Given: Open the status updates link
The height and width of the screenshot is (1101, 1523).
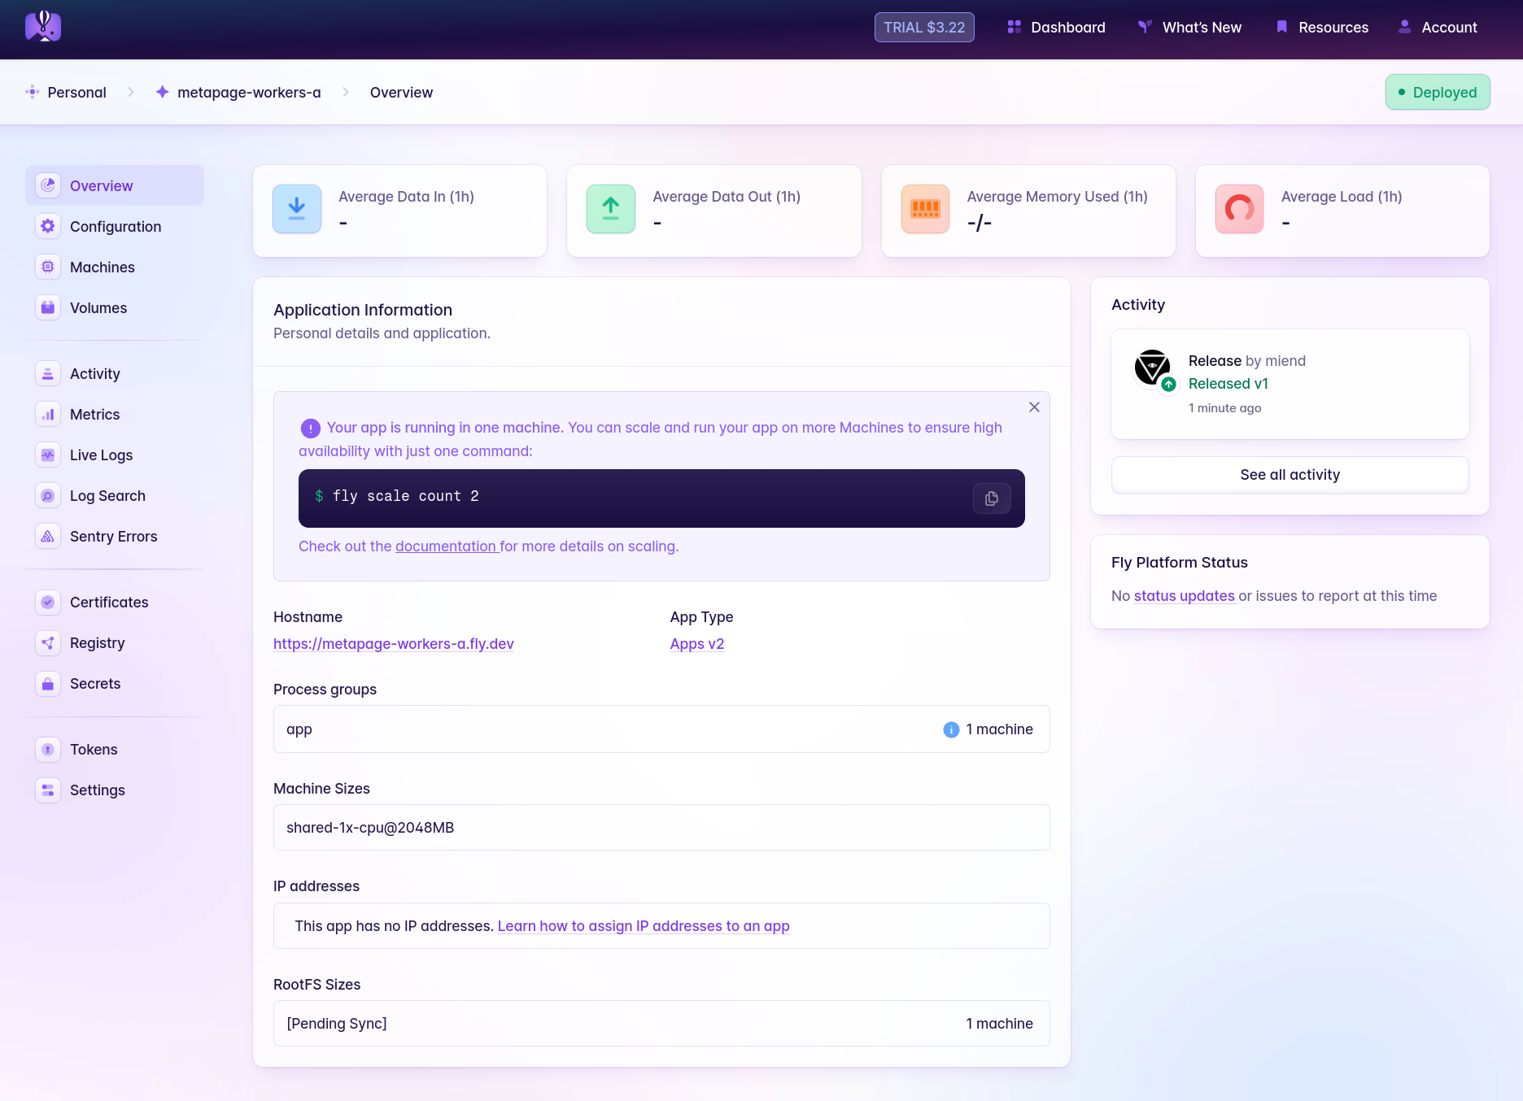Looking at the screenshot, I should pos(1185,595).
